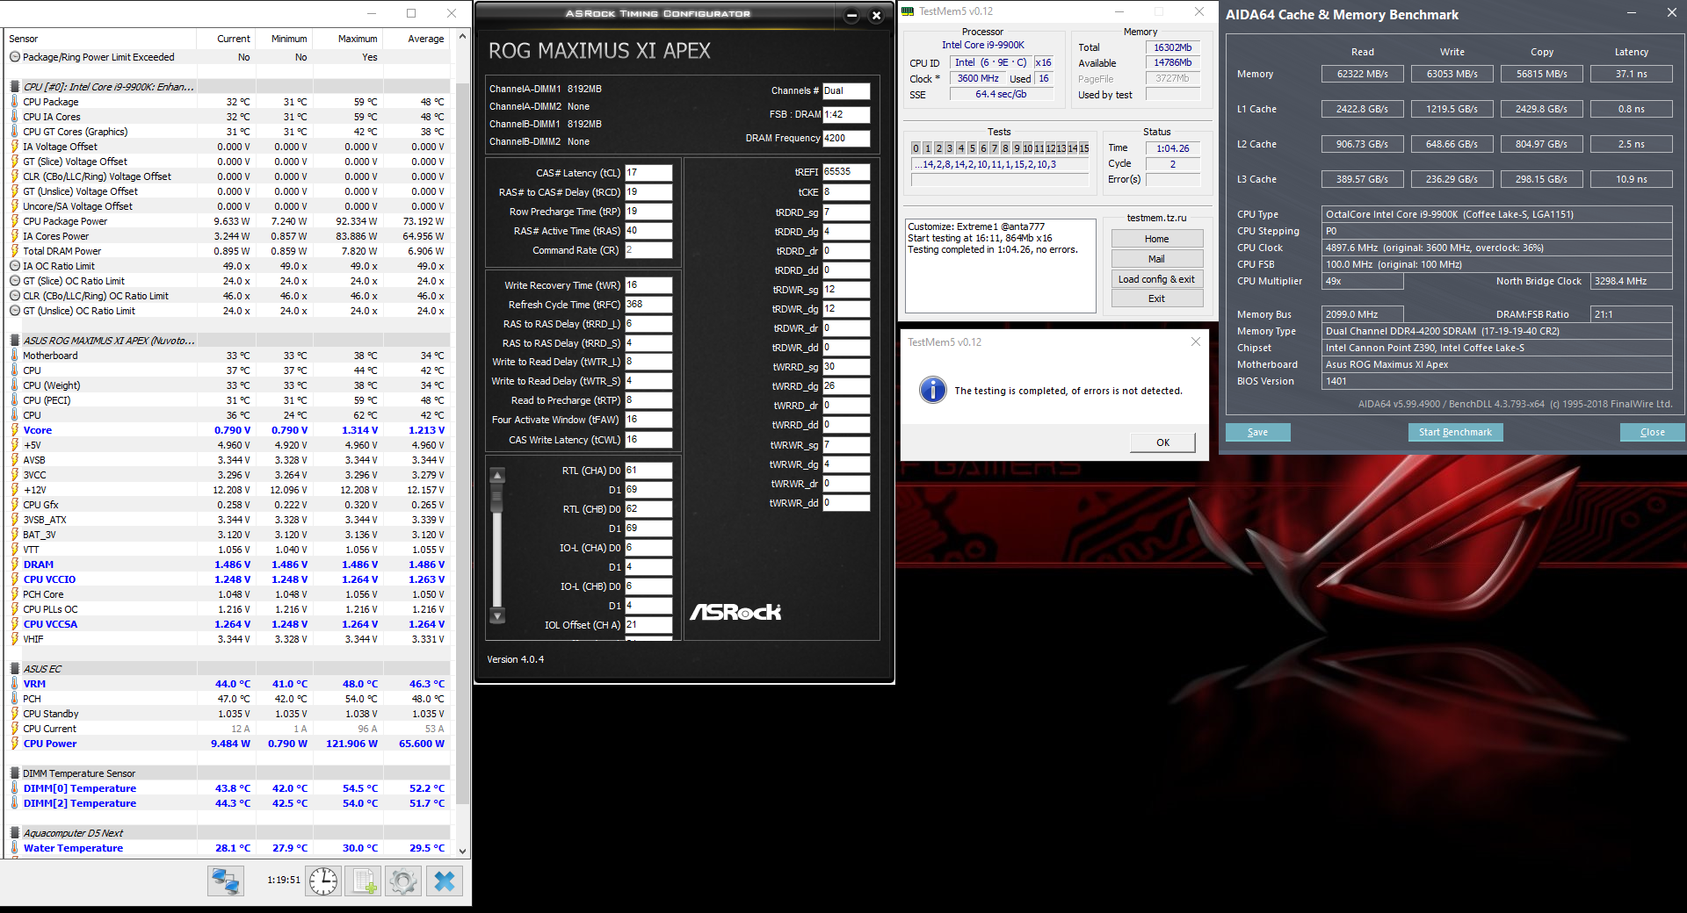
Task: Close the ASRock Timing Configurator window
Action: (x=876, y=15)
